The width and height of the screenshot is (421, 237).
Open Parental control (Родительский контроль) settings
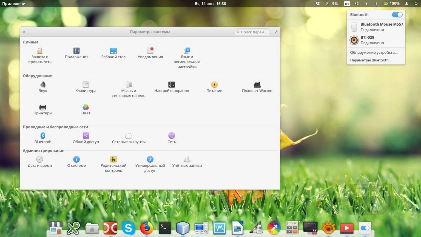click(x=113, y=164)
